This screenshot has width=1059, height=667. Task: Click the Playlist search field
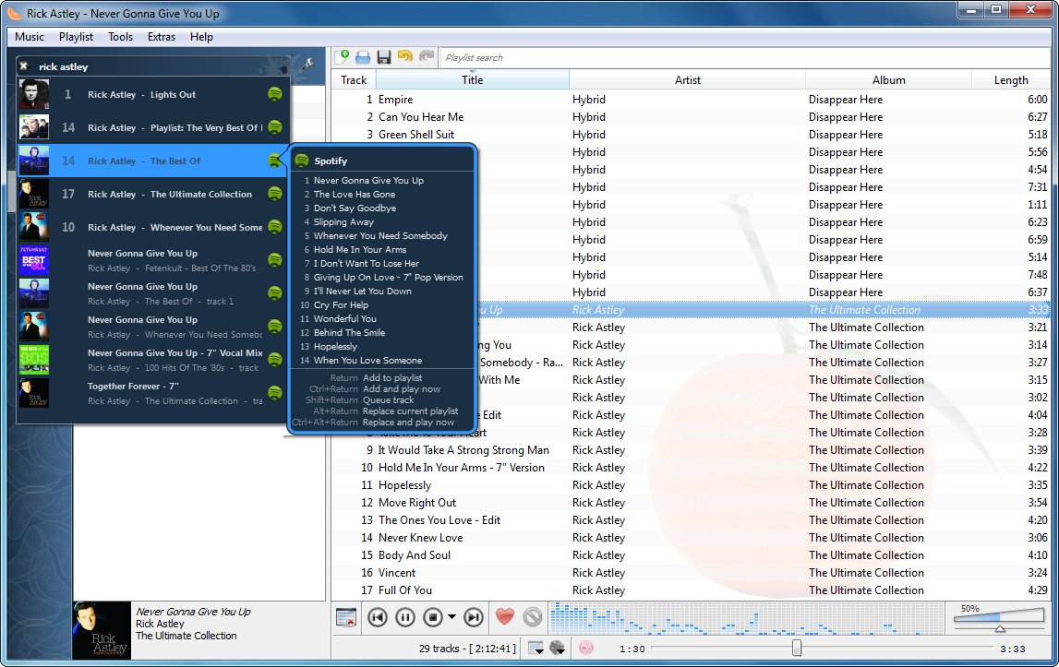click(746, 57)
